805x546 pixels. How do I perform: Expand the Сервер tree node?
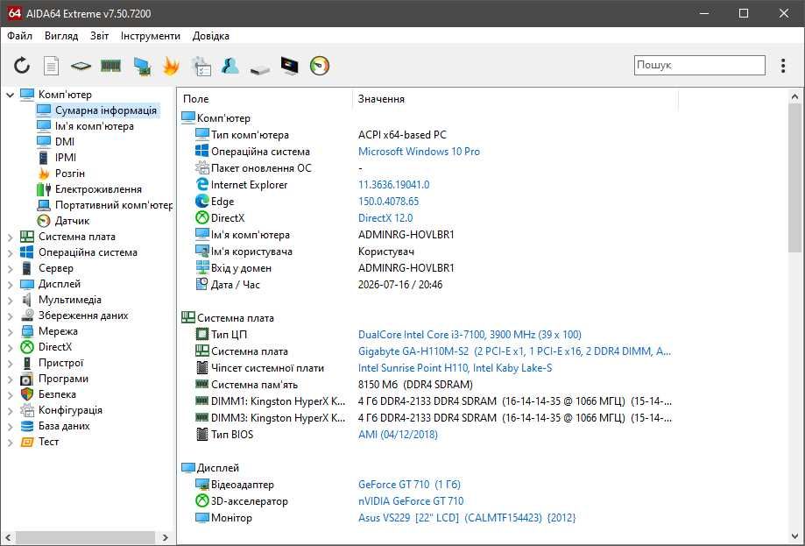(10, 269)
